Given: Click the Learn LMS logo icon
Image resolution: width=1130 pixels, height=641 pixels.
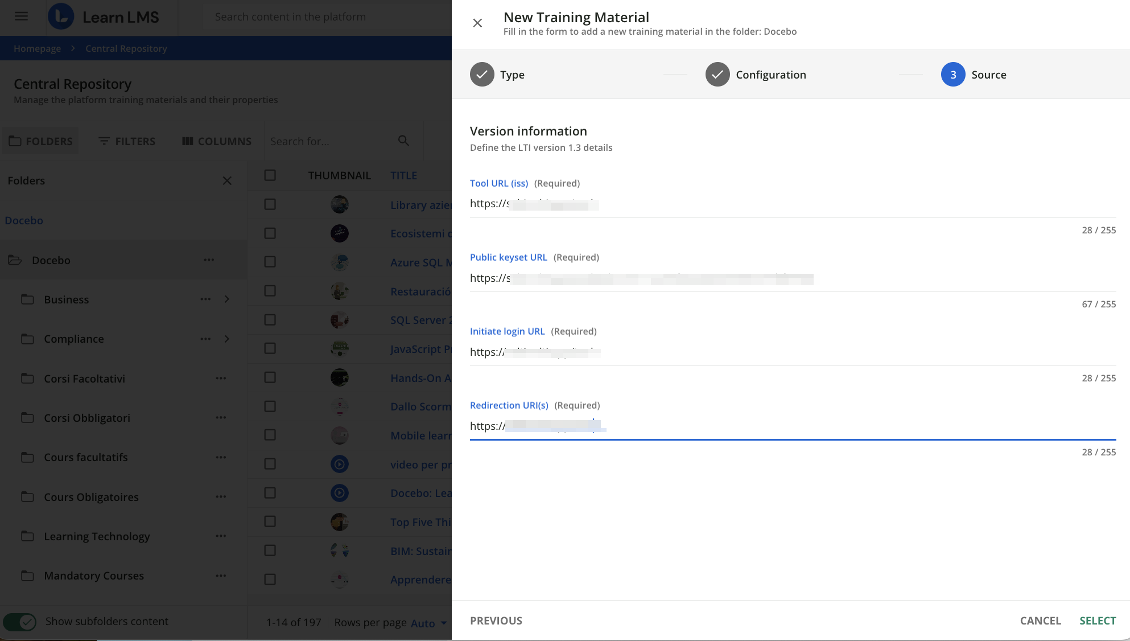Looking at the screenshot, I should coord(61,17).
